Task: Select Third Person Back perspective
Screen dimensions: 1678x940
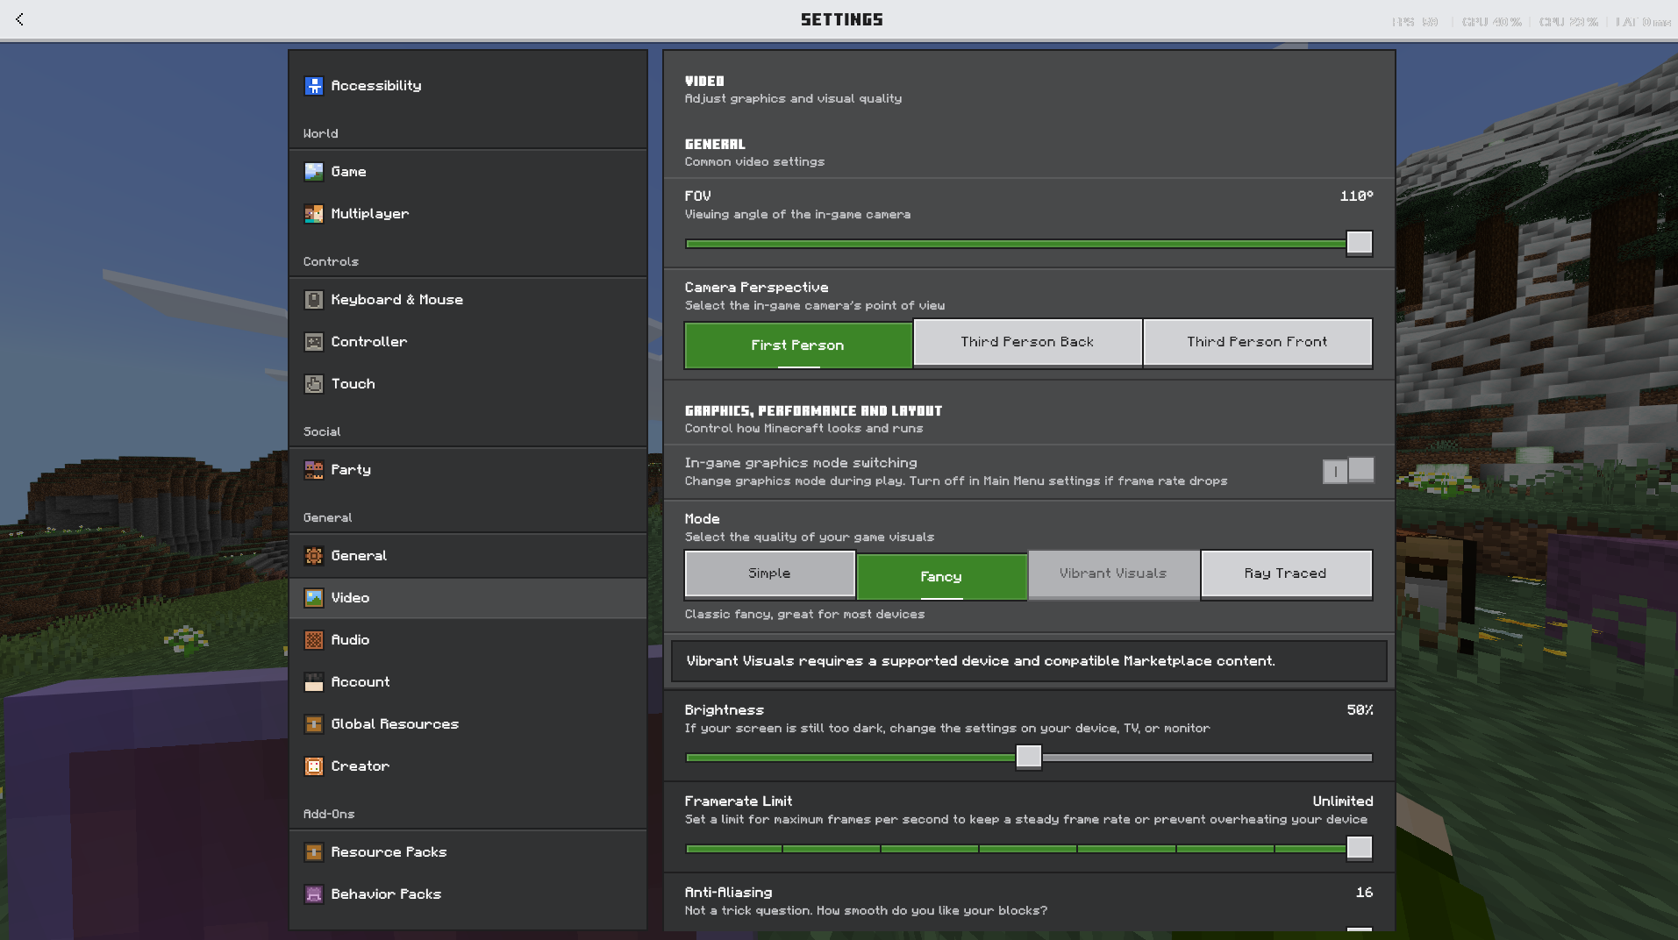Action: pyautogui.click(x=1027, y=342)
